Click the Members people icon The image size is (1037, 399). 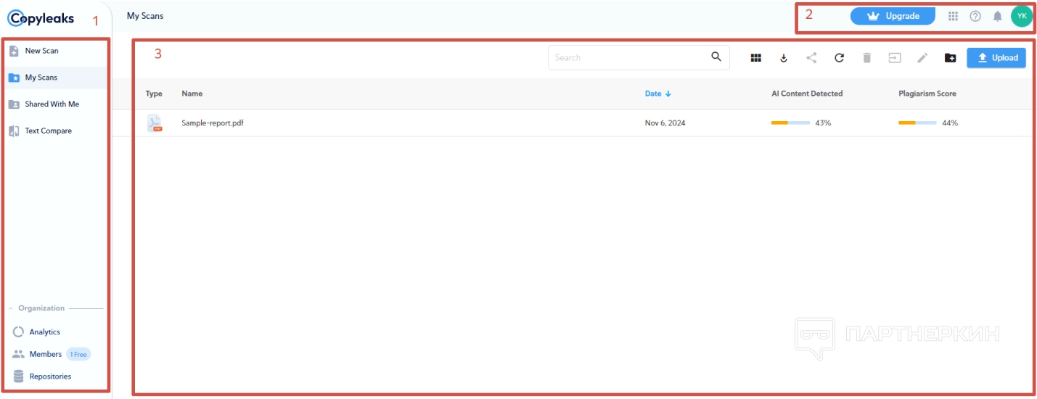(19, 354)
